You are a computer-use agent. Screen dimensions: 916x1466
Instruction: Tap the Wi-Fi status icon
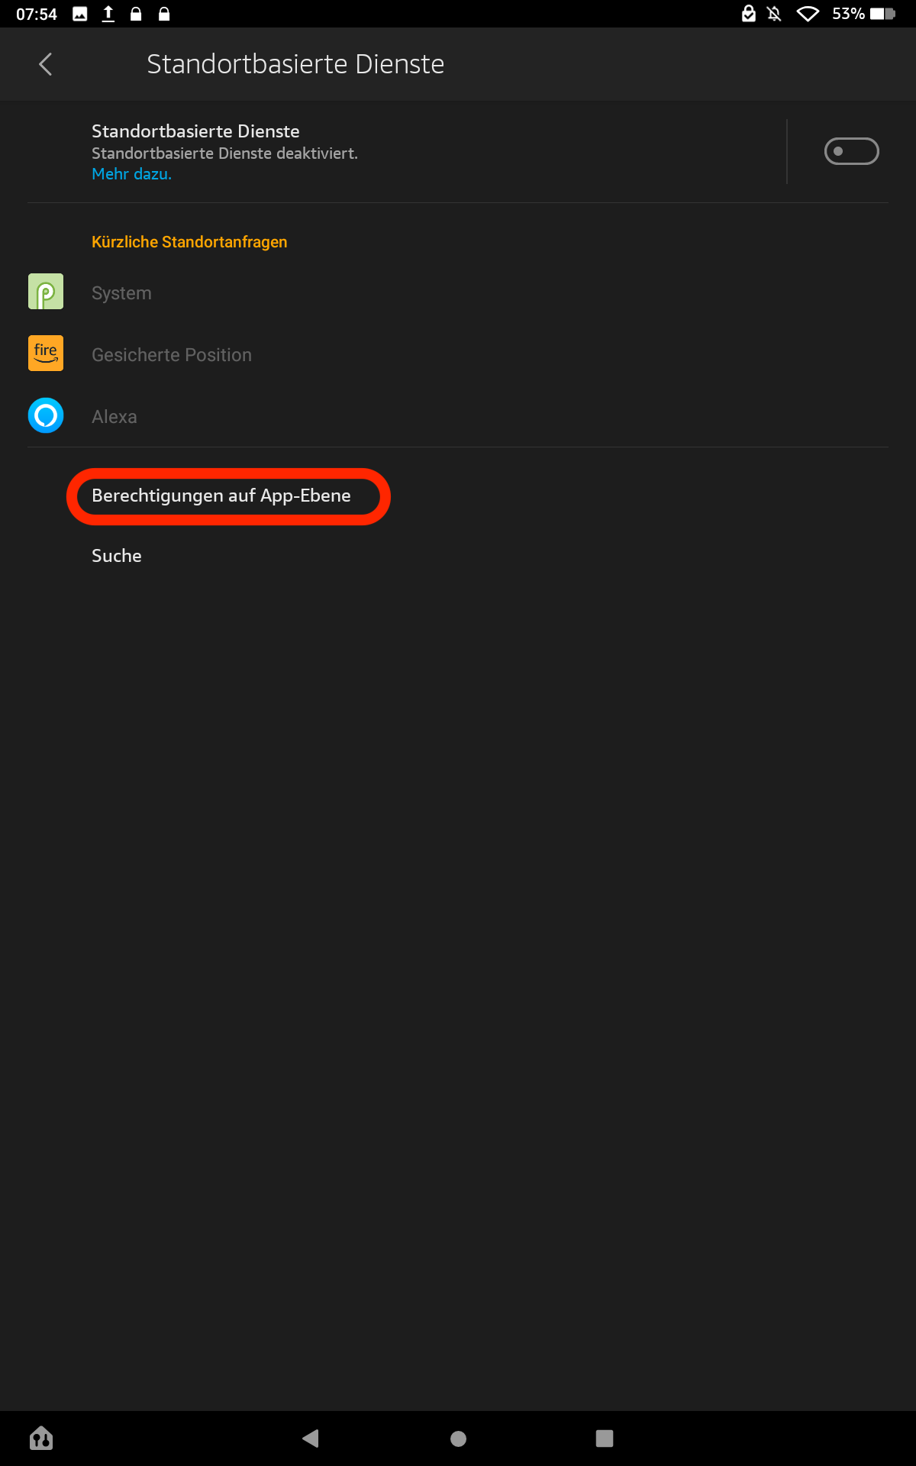pos(808,14)
